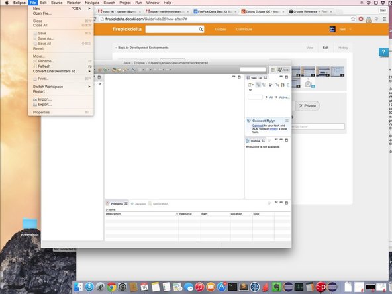Screen dimensions: 392x294
Task: Click the Synchronize Changed icon in Task List toolbar
Action: [283, 85]
